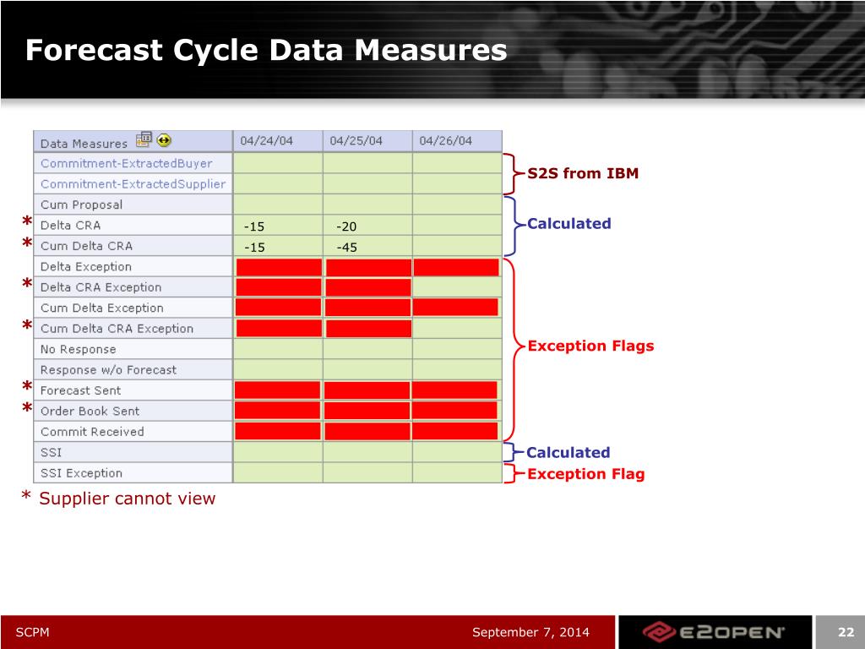
Task: Click the slide number 22
Action: [x=846, y=632]
